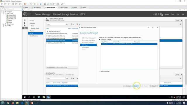Image resolution: width=187 pixels, height=105 pixels.
Task: Click the VMware console view icon
Action: point(58,4)
